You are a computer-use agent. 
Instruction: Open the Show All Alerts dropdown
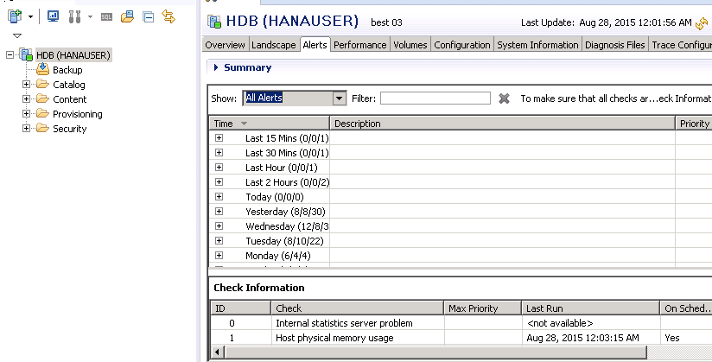click(339, 98)
